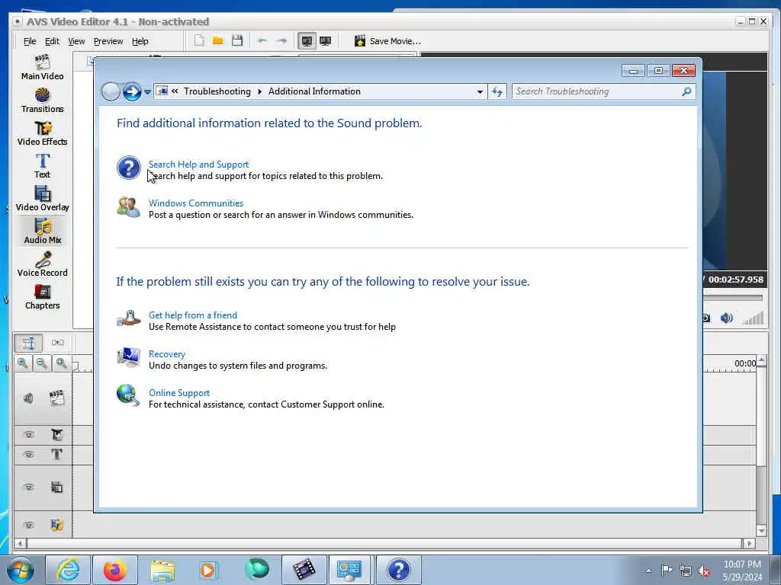Mute the main video track speaker

click(x=28, y=398)
